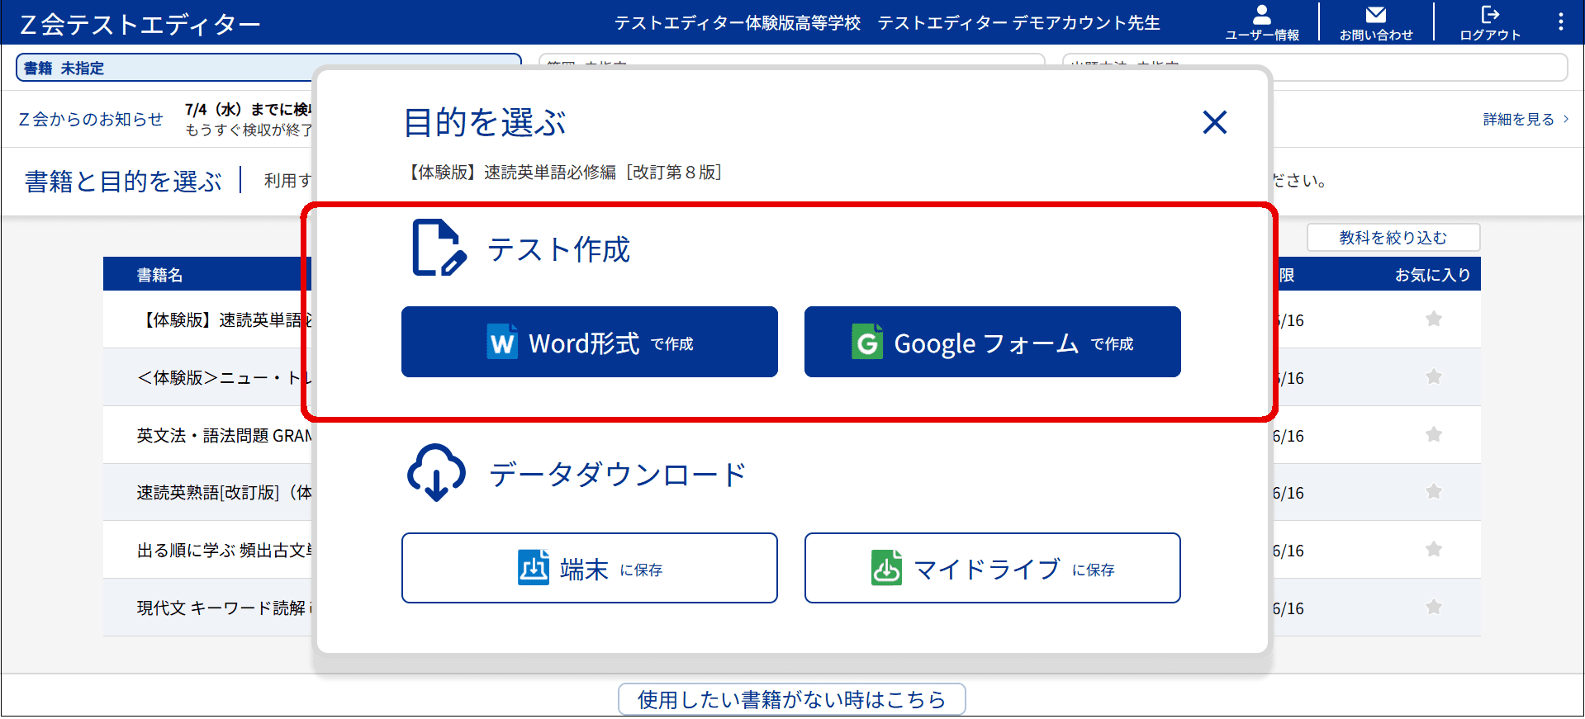Save data to device

click(x=589, y=568)
